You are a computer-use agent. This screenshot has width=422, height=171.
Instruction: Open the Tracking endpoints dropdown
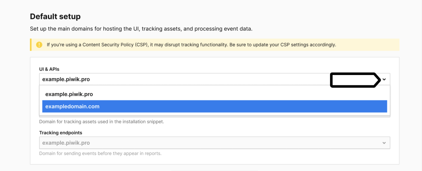[x=214, y=143]
